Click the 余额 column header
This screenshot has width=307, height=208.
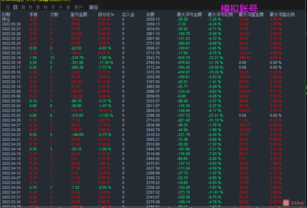(x=150, y=14)
